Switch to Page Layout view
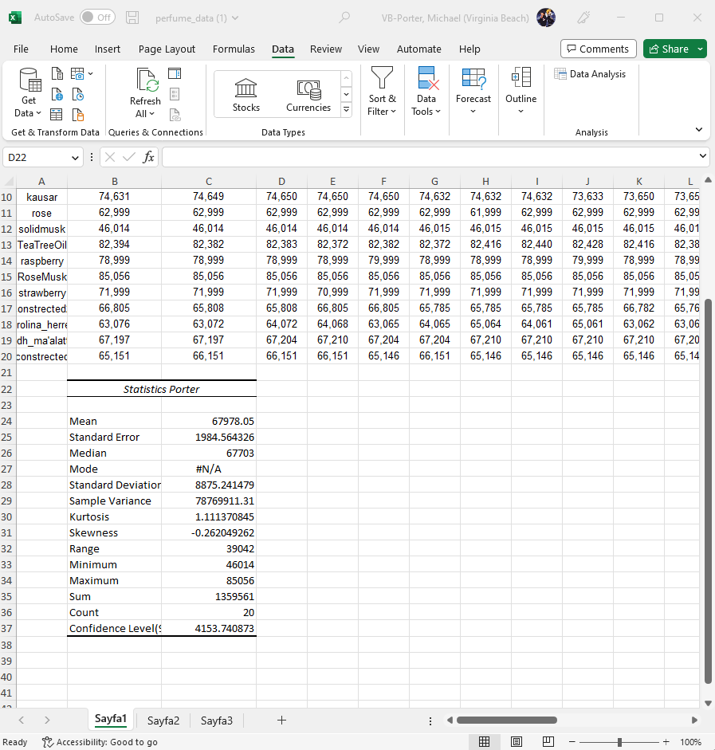715x750 pixels. tap(516, 741)
